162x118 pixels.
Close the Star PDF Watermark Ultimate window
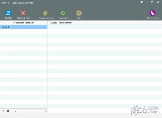(x=158, y=2)
